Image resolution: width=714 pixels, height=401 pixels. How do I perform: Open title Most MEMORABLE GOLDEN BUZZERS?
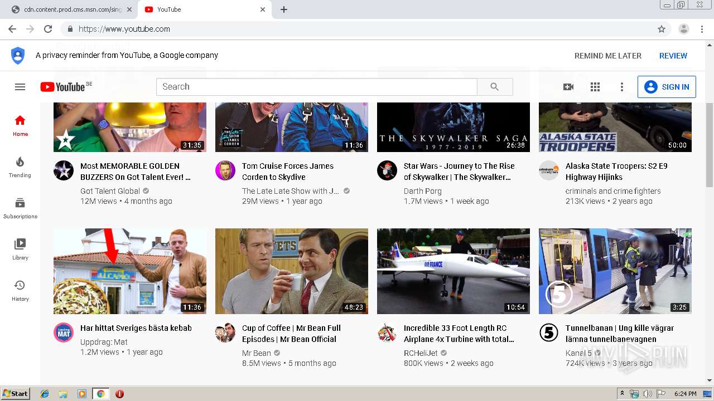click(136, 172)
